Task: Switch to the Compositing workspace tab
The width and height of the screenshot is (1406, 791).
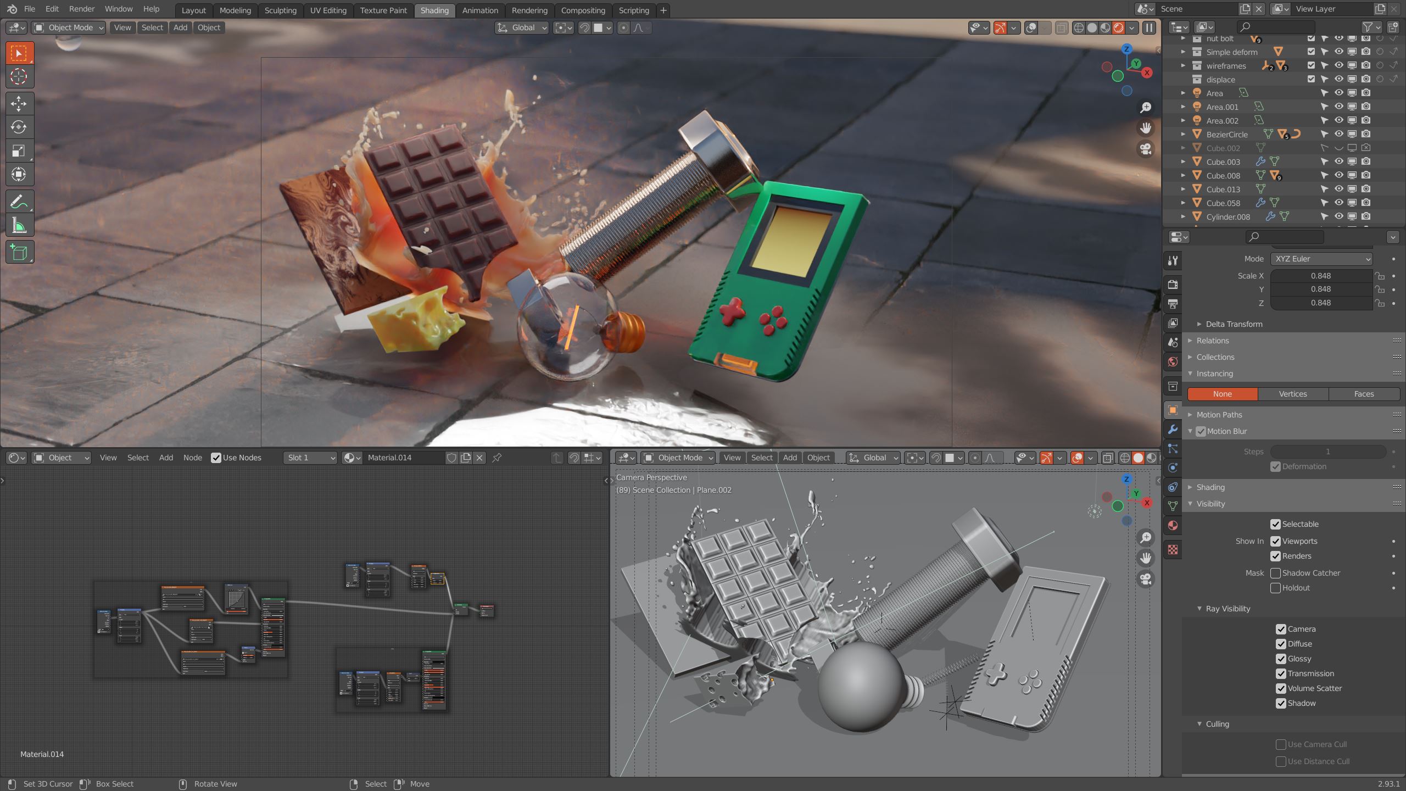Action: [583, 10]
